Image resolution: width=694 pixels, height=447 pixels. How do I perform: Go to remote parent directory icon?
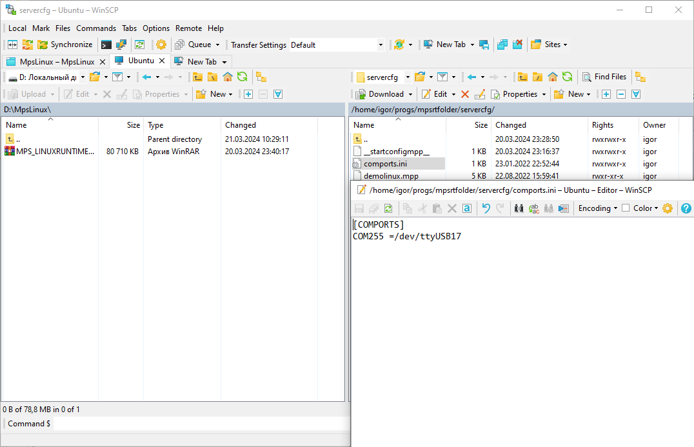(x=522, y=77)
